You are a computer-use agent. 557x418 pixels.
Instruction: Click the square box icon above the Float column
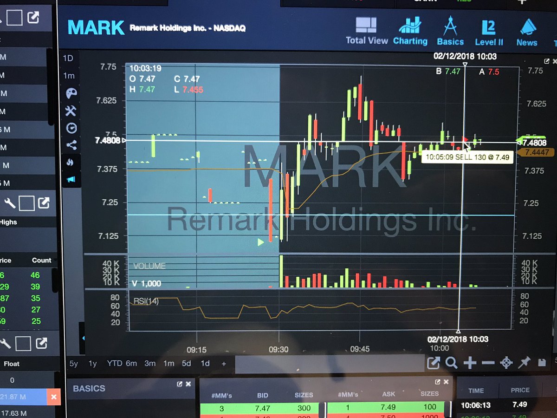23,343
